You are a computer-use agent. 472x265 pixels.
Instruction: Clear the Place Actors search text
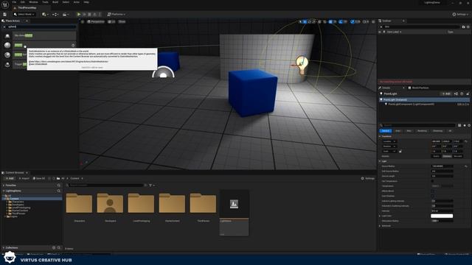4,26
